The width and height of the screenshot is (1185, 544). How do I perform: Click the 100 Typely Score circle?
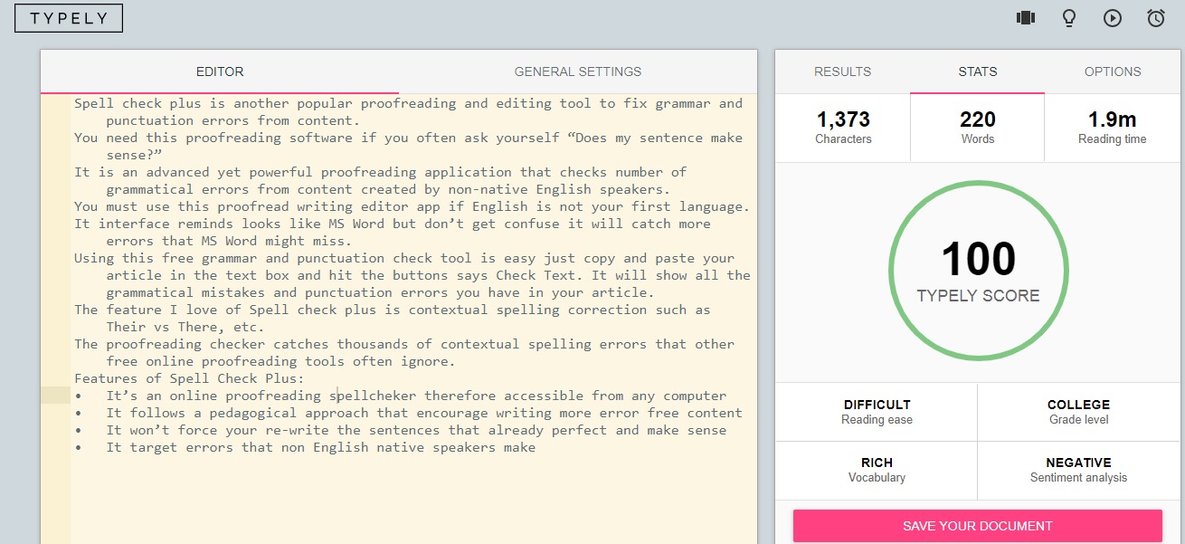point(978,272)
